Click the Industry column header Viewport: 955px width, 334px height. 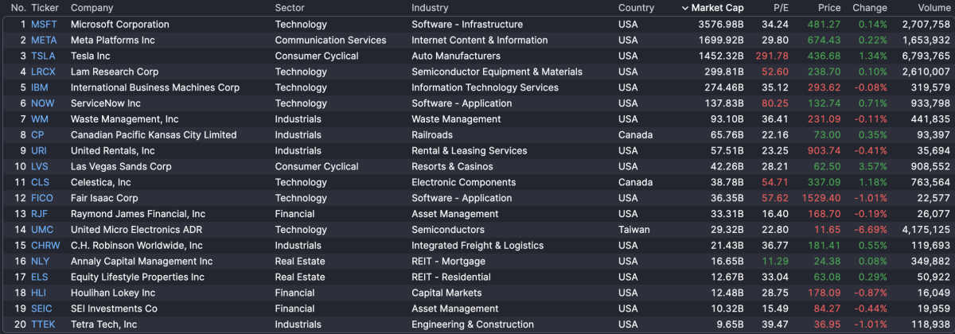click(430, 8)
